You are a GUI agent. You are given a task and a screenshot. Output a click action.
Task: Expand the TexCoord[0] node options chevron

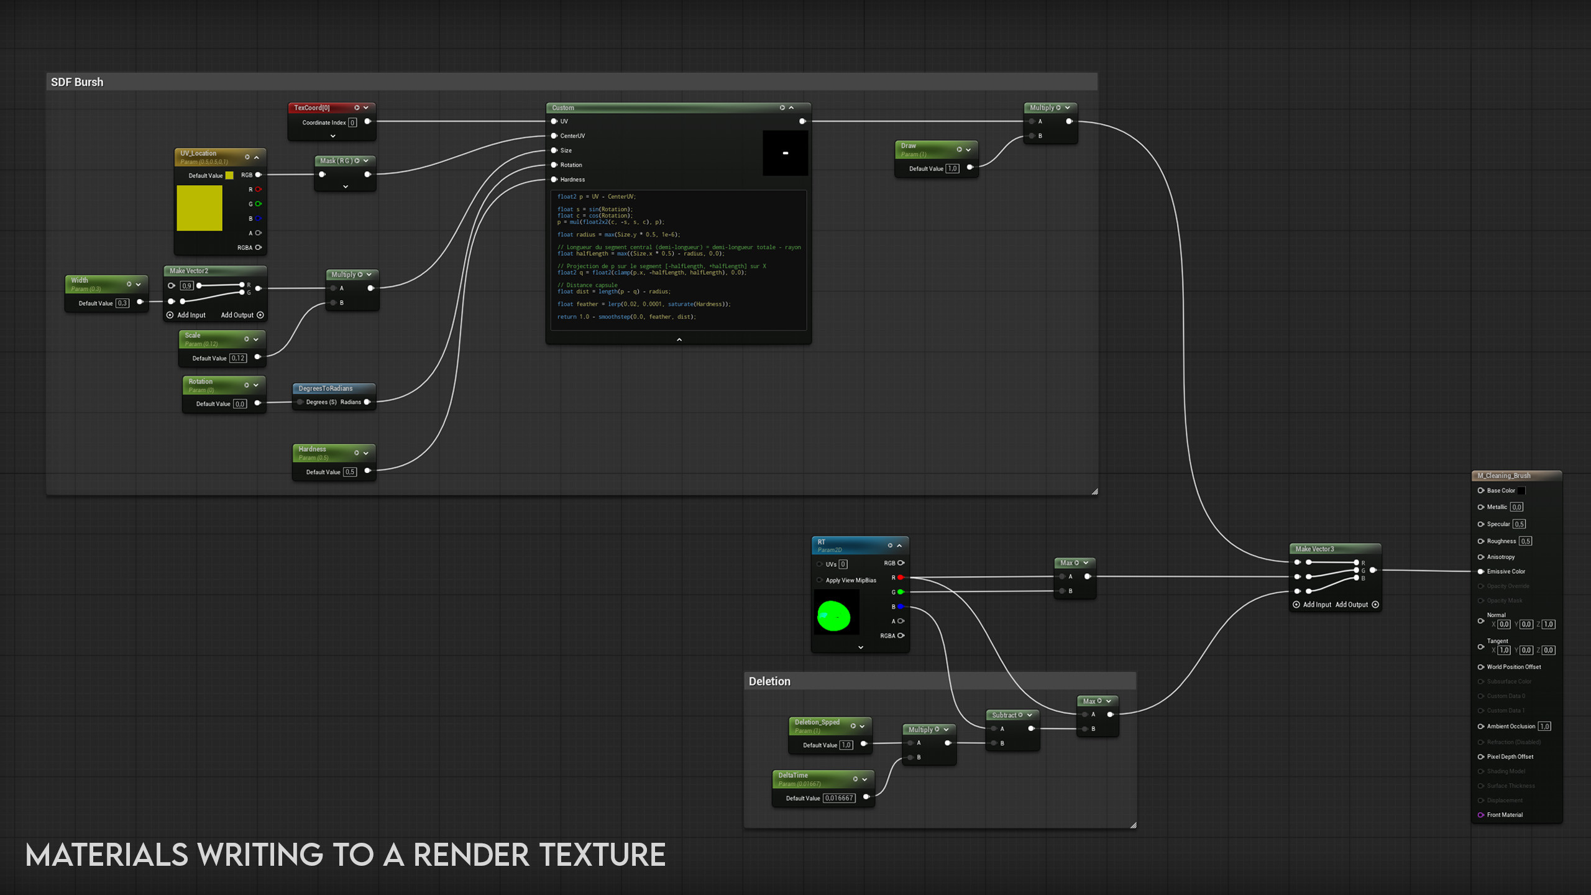[333, 136]
